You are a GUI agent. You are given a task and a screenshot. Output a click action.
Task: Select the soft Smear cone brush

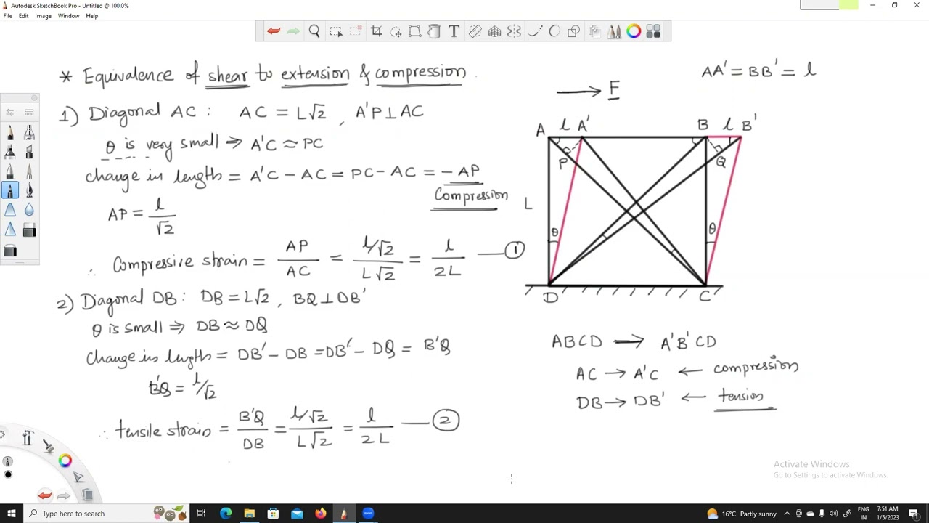point(10,211)
